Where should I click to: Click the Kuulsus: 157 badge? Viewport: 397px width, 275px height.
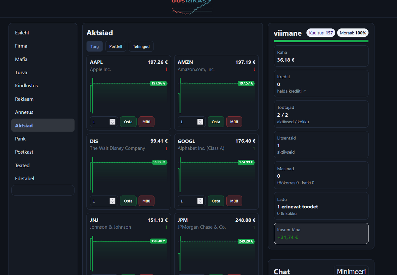point(321,33)
